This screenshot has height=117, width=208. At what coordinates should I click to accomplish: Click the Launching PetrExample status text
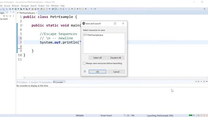(x=160, y=115)
